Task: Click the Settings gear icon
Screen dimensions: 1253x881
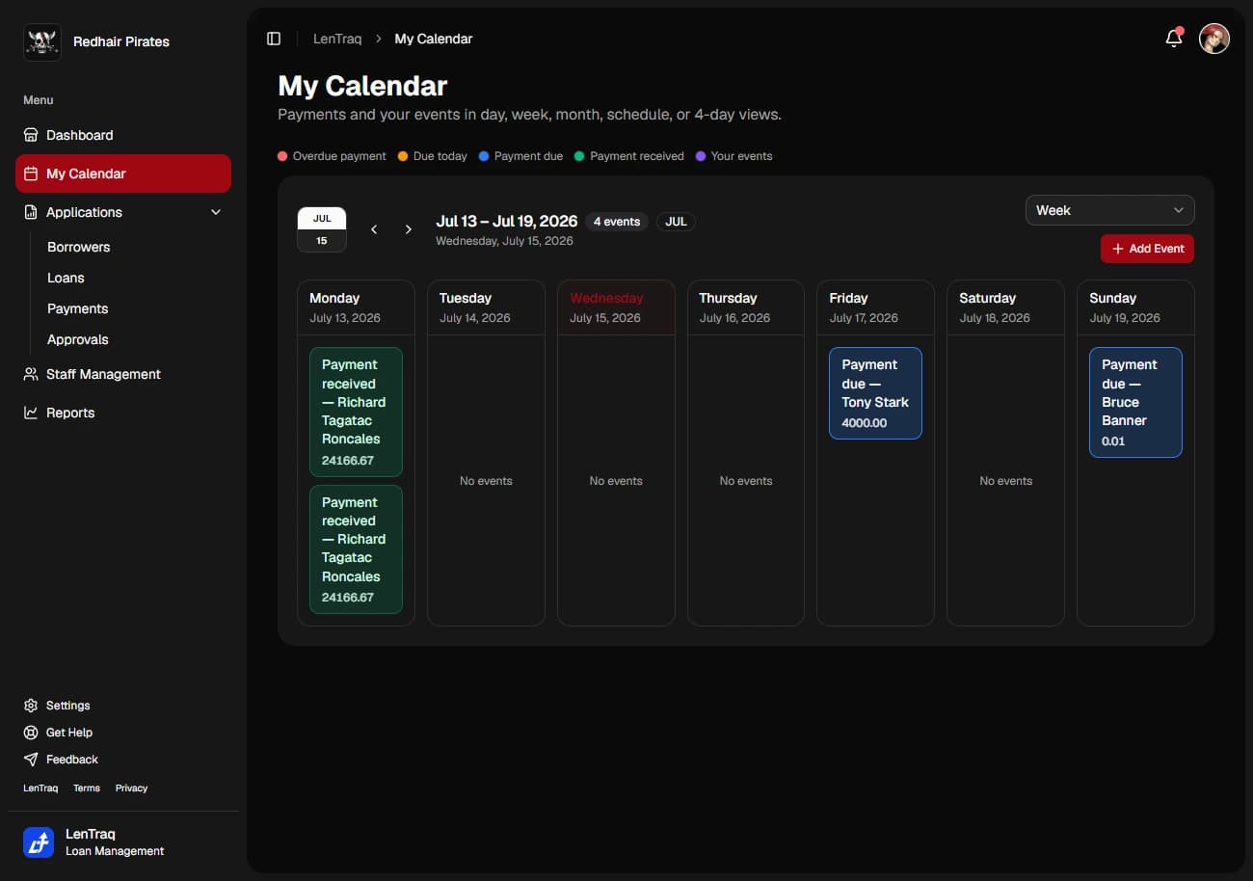Action: click(x=31, y=706)
